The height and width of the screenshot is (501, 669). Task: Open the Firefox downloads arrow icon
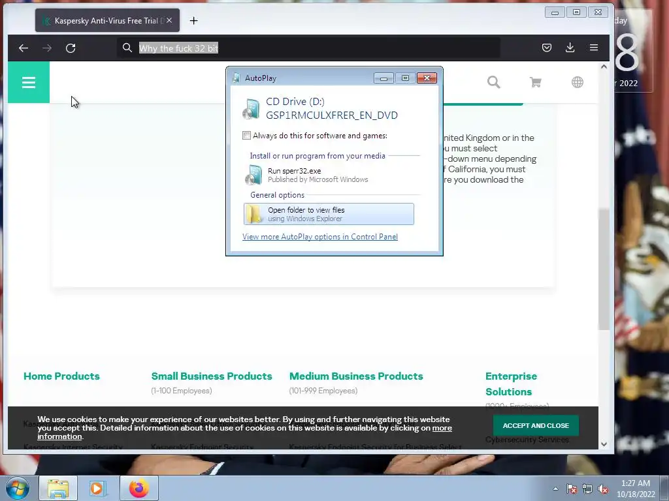[x=570, y=48]
